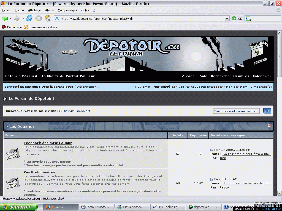
Task: View the profile of poster Pasco
Action: tap(224, 187)
